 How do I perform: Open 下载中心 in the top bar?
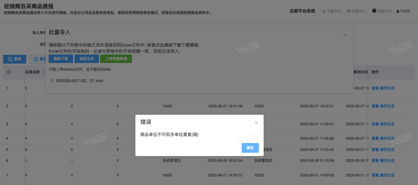332,11
